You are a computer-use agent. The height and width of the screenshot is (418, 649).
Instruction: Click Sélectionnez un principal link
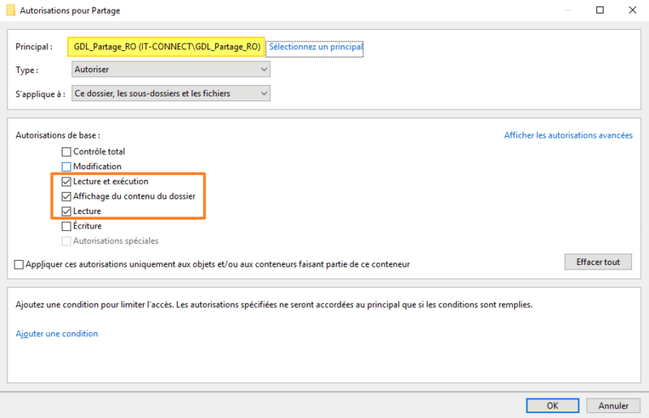316,47
